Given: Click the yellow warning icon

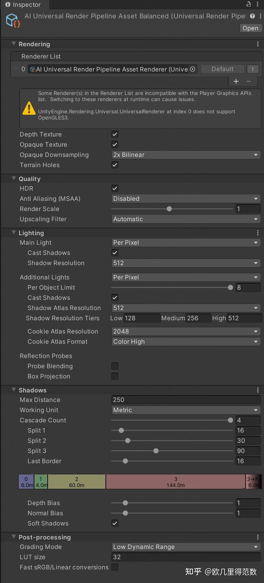Looking at the screenshot, I should [x=29, y=108].
